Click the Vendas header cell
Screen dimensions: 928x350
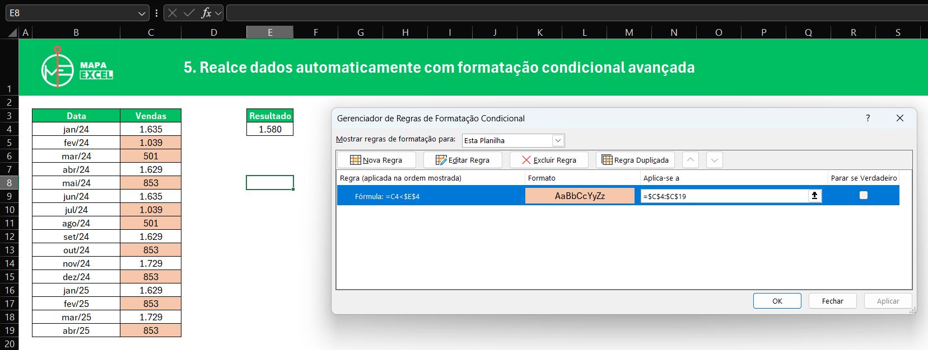click(151, 116)
